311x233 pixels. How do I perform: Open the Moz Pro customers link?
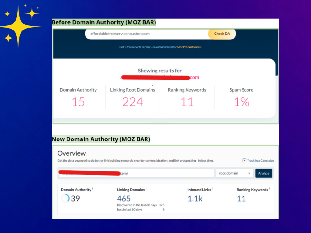189,47
